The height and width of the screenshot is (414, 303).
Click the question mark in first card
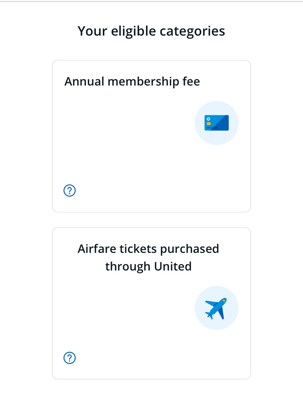pyautogui.click(x=70, y=190)
